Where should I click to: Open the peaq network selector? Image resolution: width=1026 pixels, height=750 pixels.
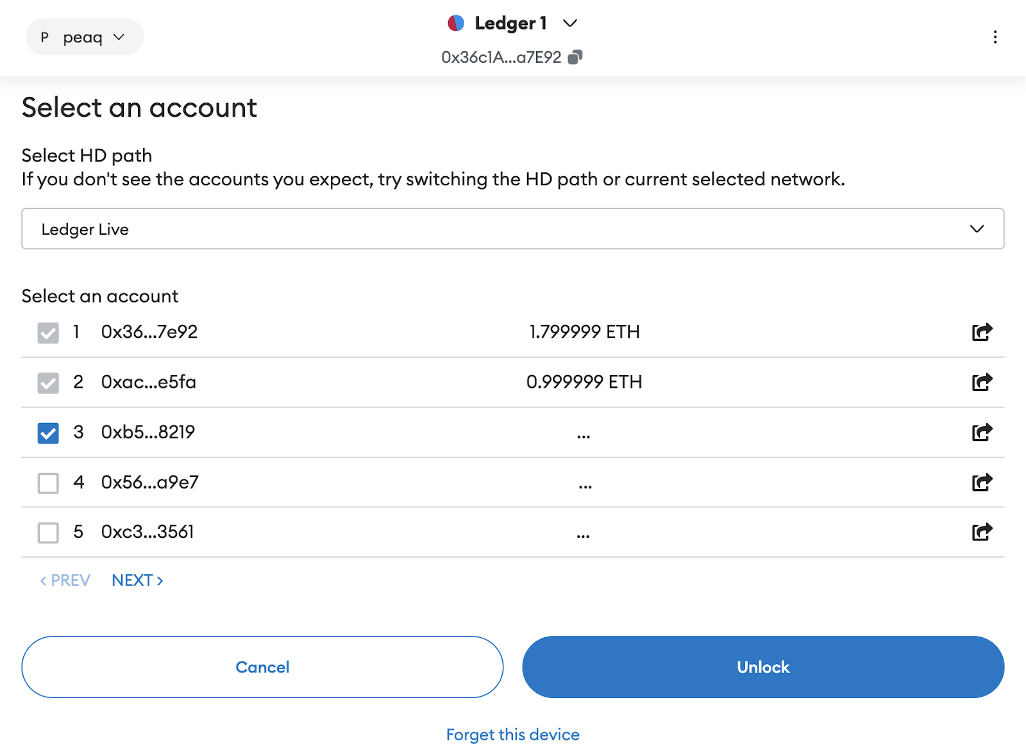point(84,37)
